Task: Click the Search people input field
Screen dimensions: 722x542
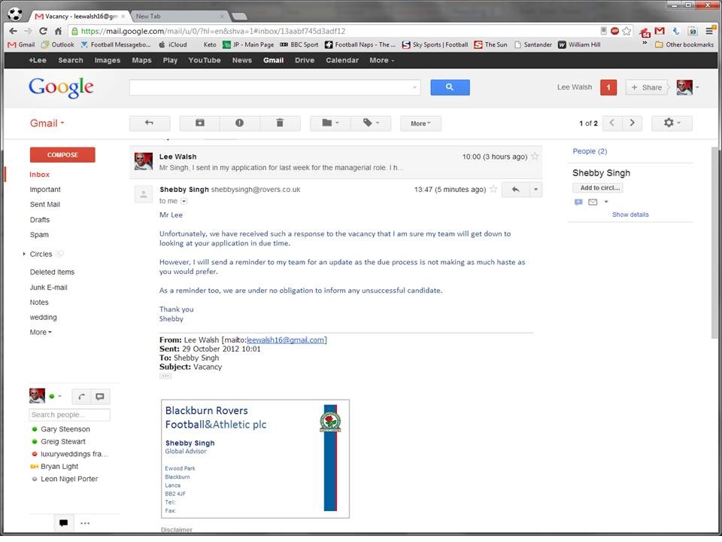Action: (x=69, y=415)
